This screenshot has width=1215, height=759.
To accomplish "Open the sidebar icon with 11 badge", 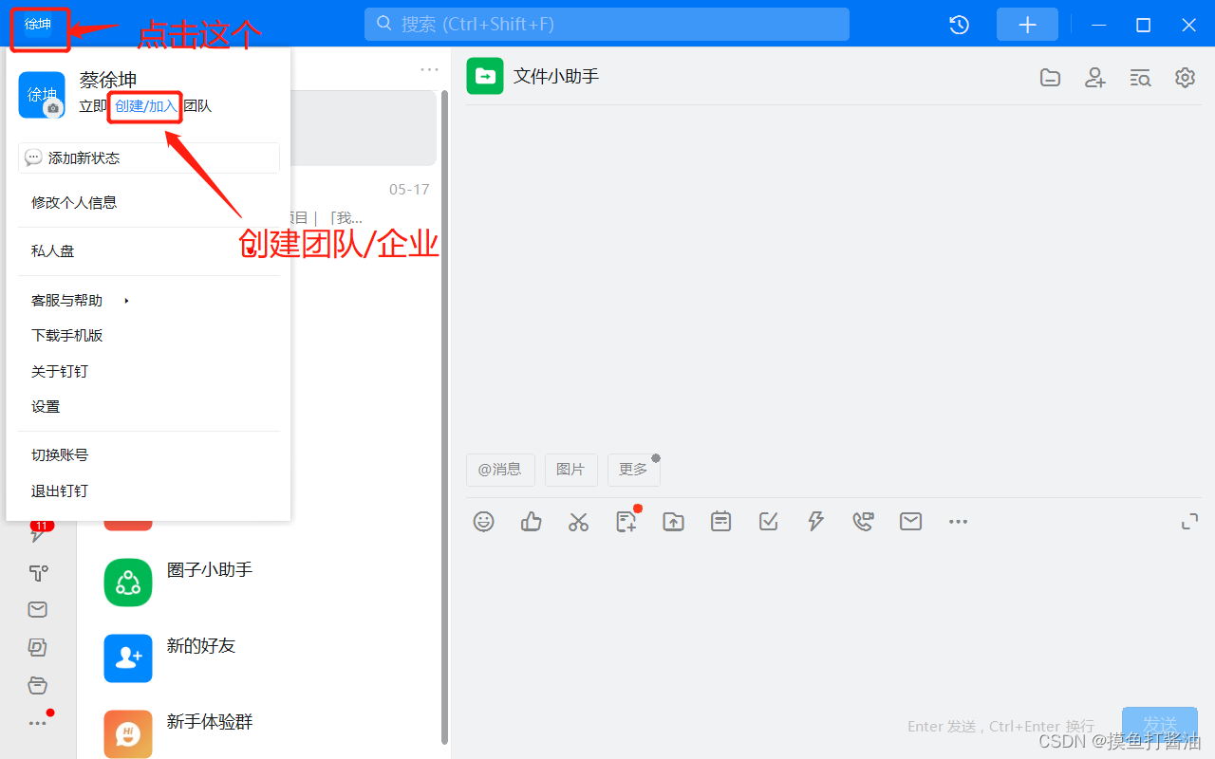I will [39, 531].
